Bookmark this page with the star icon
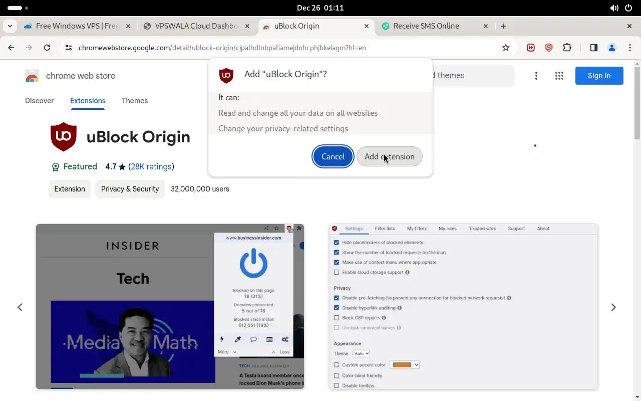The image size is (641, 401). (506, 48)
